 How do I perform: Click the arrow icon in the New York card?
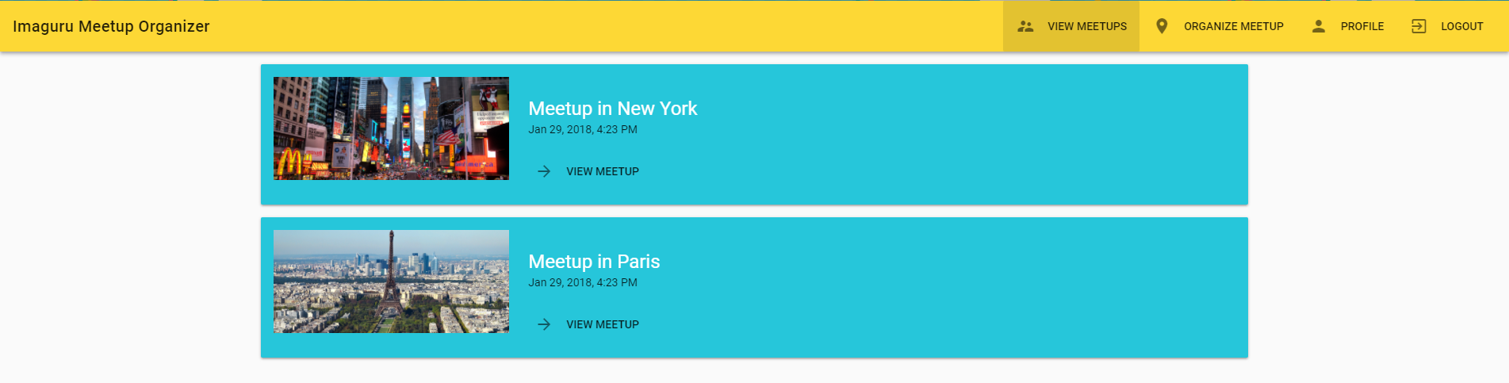(x=544, y=171)
